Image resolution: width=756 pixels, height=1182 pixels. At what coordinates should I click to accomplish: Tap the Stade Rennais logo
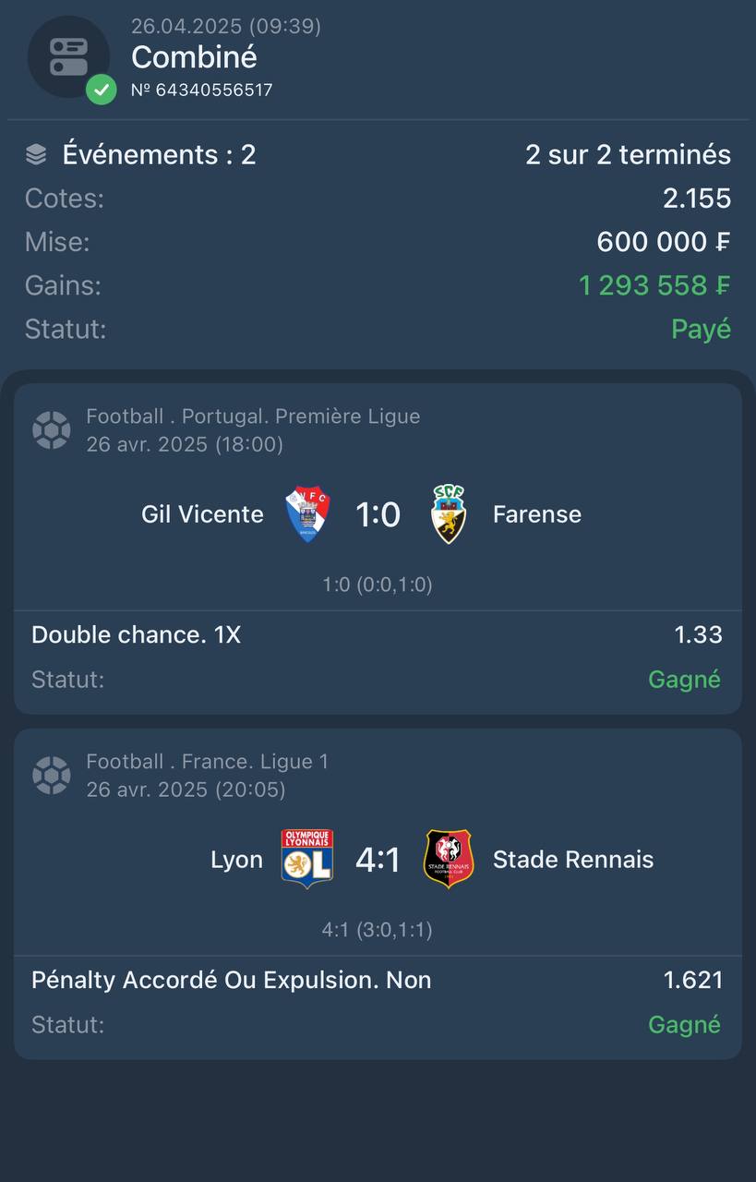point(449,859)
